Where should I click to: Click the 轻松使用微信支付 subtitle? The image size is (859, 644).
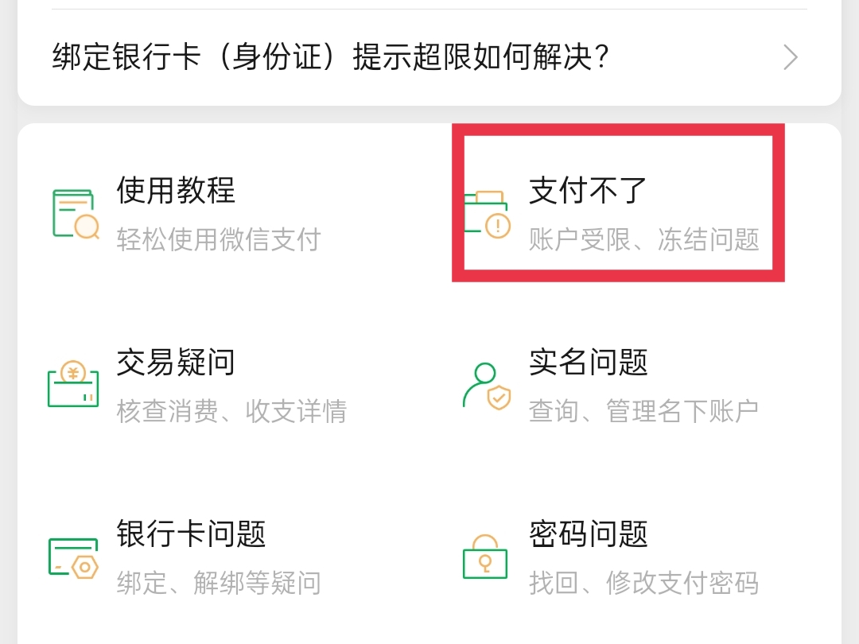tap(219, 239)
